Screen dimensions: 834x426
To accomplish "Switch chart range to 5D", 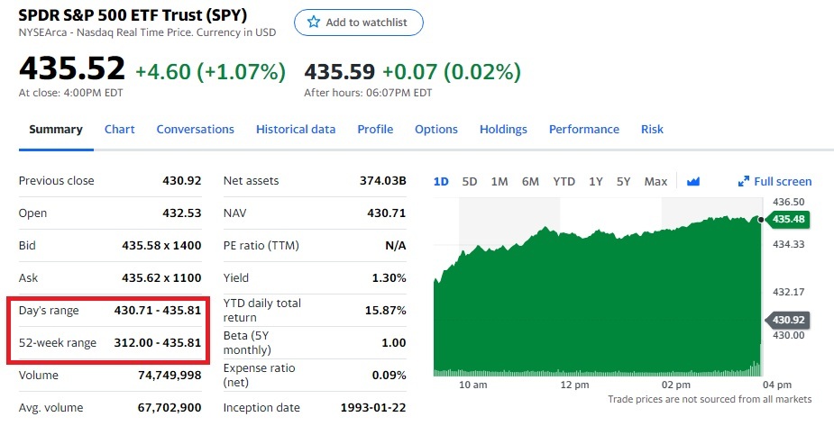I will (470, 181).
